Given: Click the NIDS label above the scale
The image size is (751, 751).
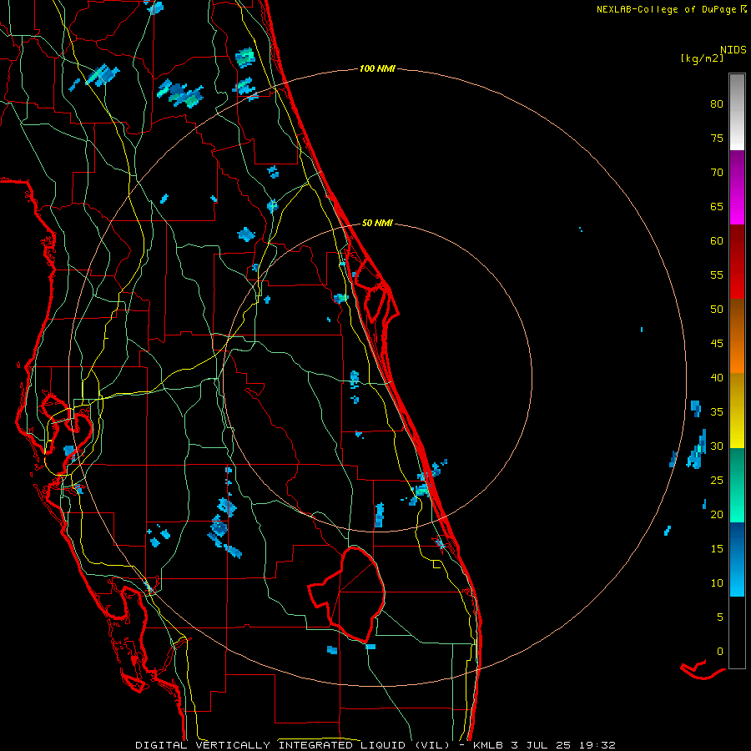Looking at the screenshot, I should pos(733,50).
